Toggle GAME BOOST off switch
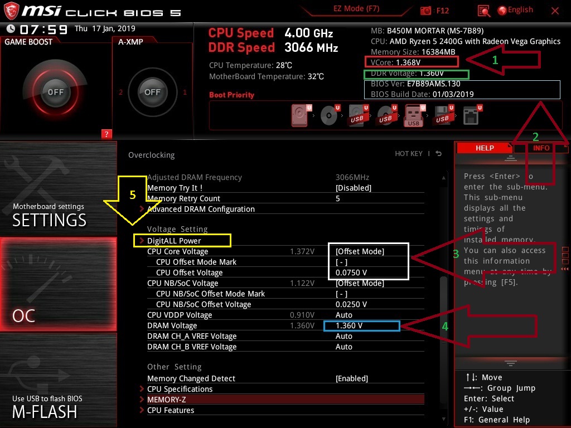 pyautogui.click(x=56, y=93)
